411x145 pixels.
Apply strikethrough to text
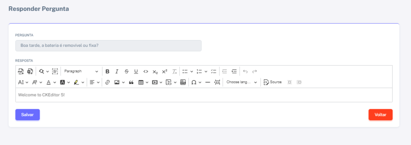click(126, 71)
